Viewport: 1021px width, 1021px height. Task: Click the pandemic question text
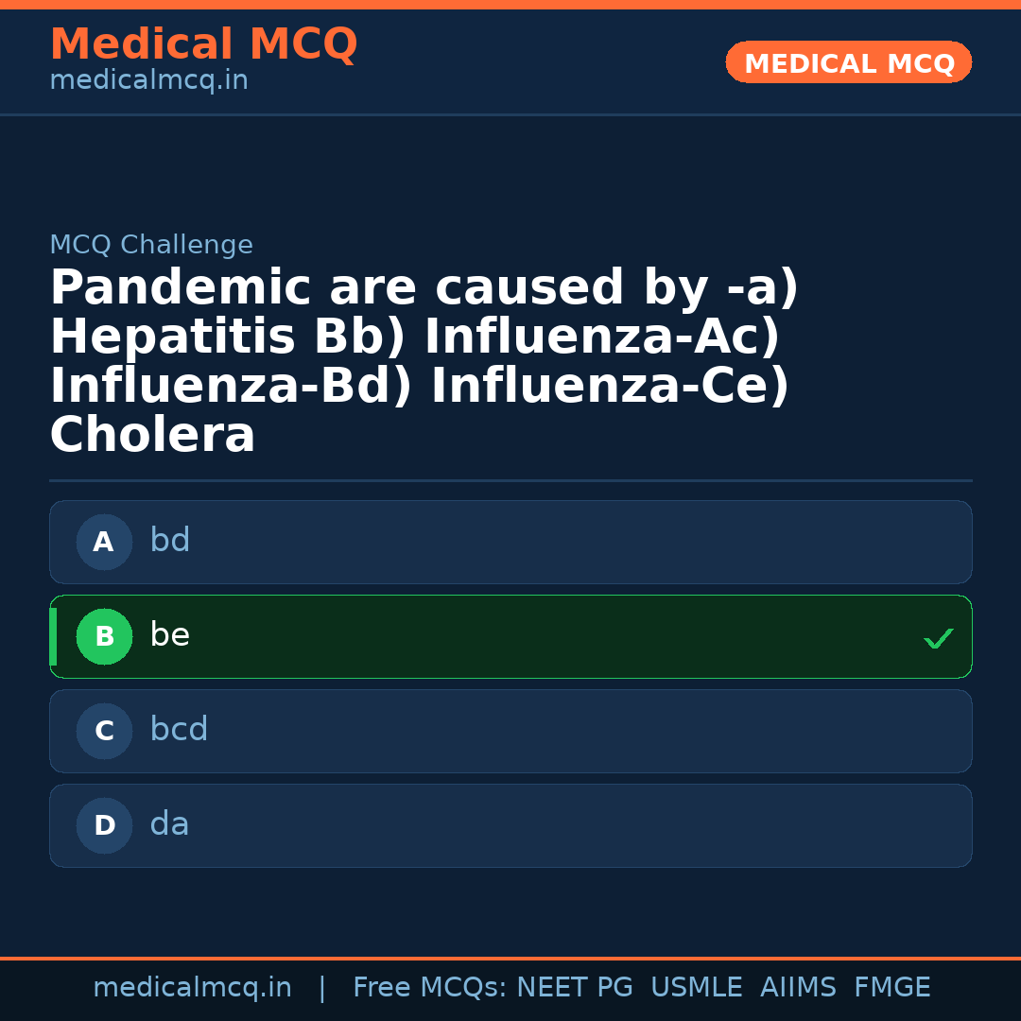[425, 362]
